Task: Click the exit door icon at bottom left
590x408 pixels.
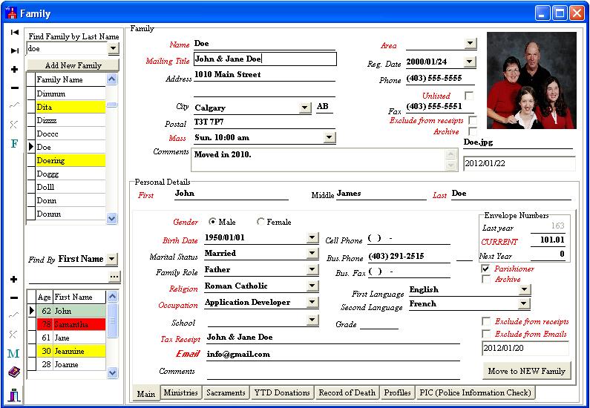Action: pyautogui.click(x=14, y=393)
